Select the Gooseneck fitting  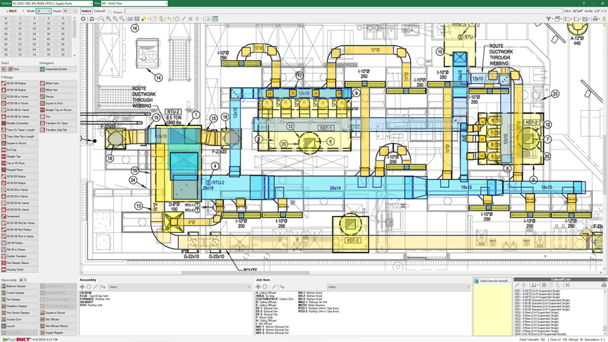20,217
